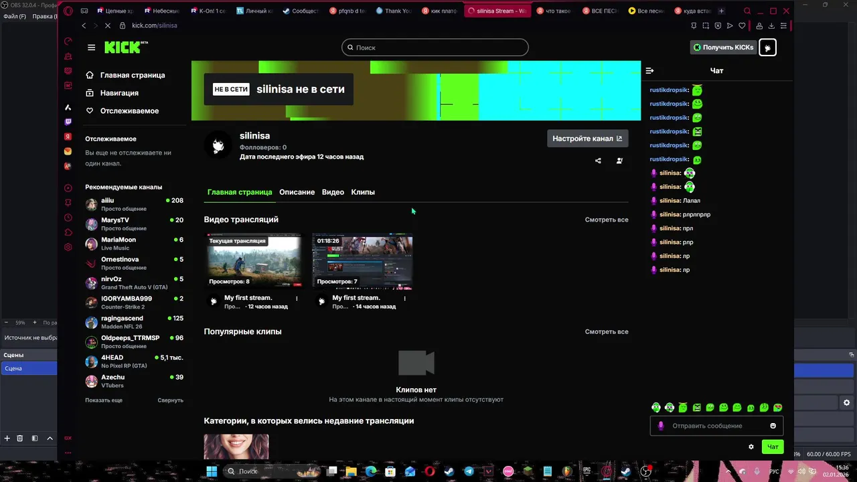Open recommended channel Azechu
Image resolution: width=857 pixels, height=482 pixels.
coord(134,381)
